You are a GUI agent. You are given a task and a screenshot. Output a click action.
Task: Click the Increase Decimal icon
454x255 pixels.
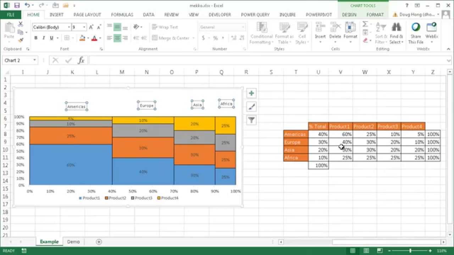tap(233, 38)
